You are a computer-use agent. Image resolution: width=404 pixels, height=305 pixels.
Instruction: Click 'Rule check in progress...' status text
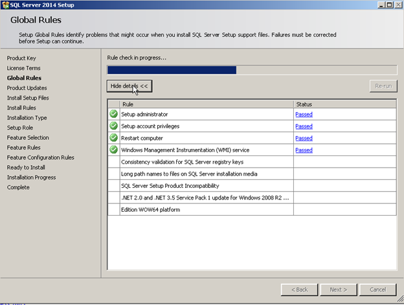pos(137,58)
